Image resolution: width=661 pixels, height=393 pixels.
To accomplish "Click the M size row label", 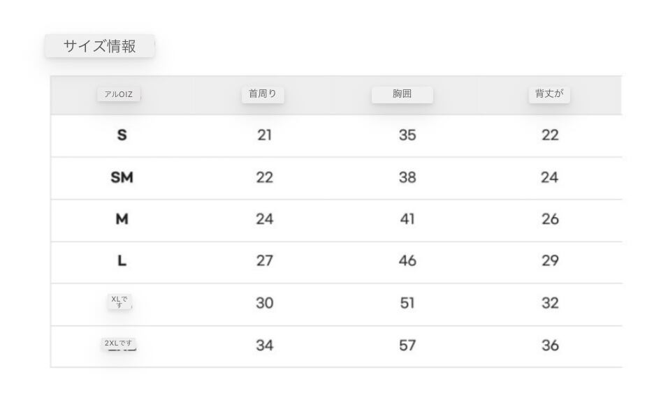I will 122,220.
